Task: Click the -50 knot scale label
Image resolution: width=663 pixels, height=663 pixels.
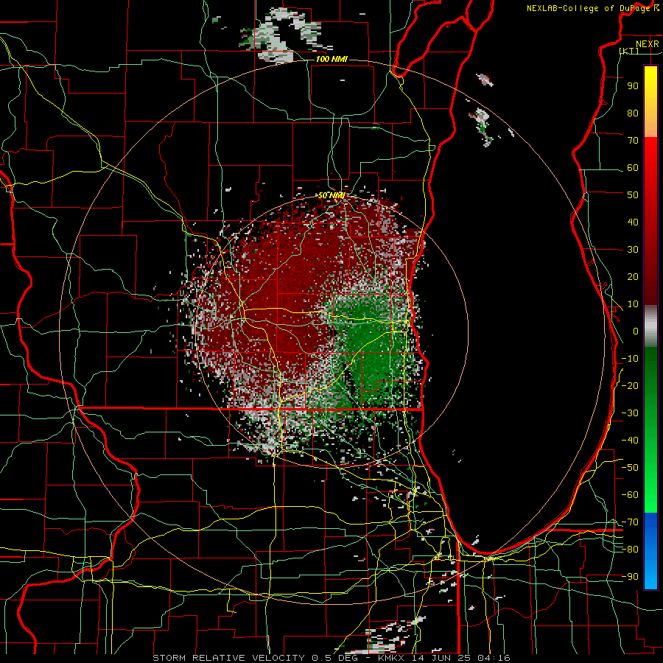Action: [x=630, y=468]
